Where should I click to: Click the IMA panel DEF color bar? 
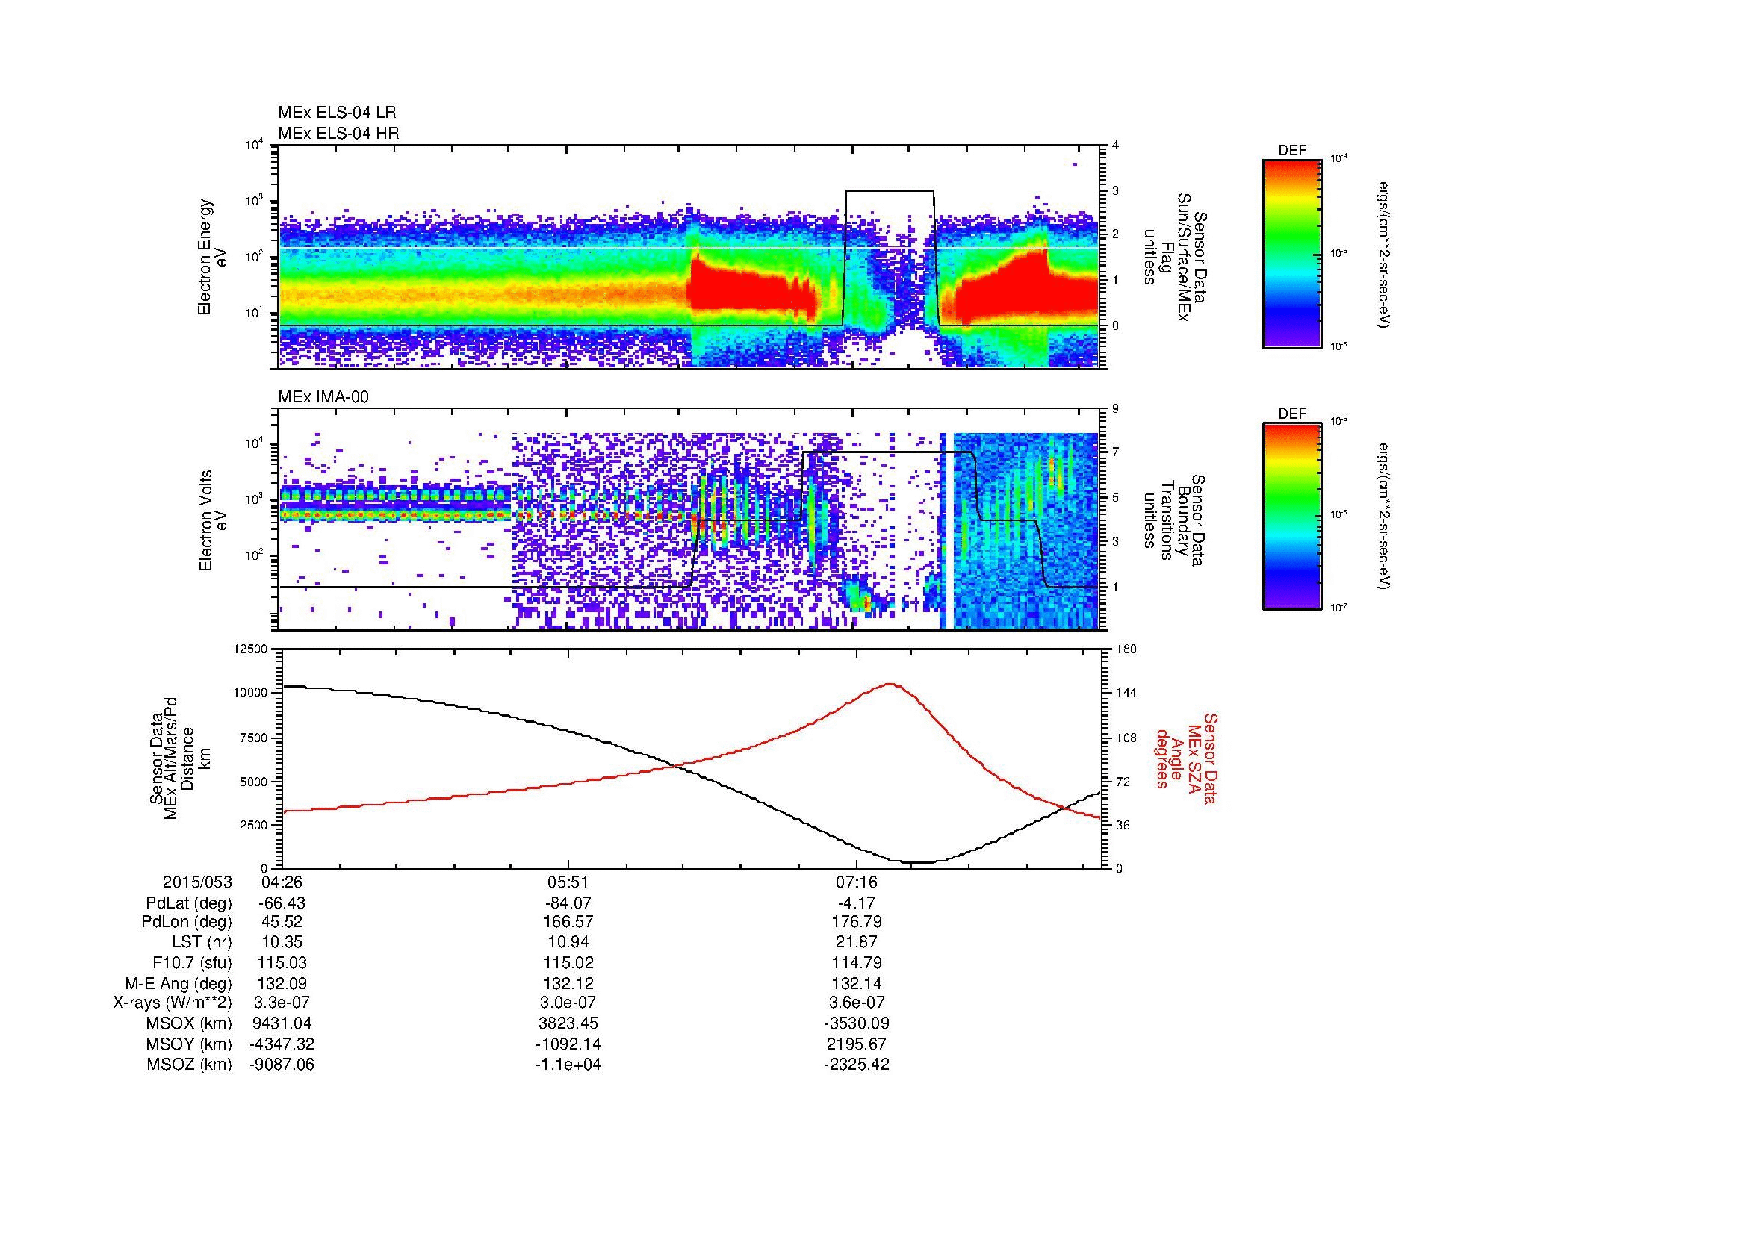(1292, 517)
